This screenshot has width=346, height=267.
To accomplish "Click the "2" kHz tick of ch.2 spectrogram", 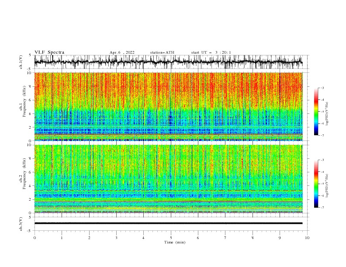I will [x=30, y=199].
